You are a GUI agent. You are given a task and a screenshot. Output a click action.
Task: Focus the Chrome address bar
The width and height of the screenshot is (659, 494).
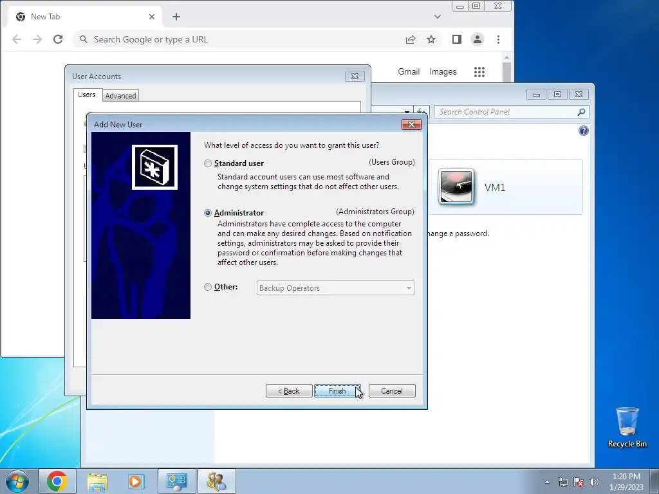pos(239,39)
